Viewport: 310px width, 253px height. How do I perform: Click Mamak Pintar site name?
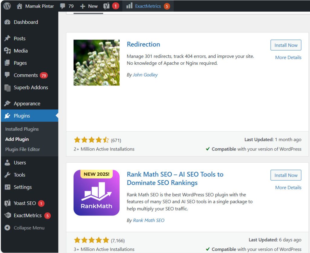click(x=40, y=6)
